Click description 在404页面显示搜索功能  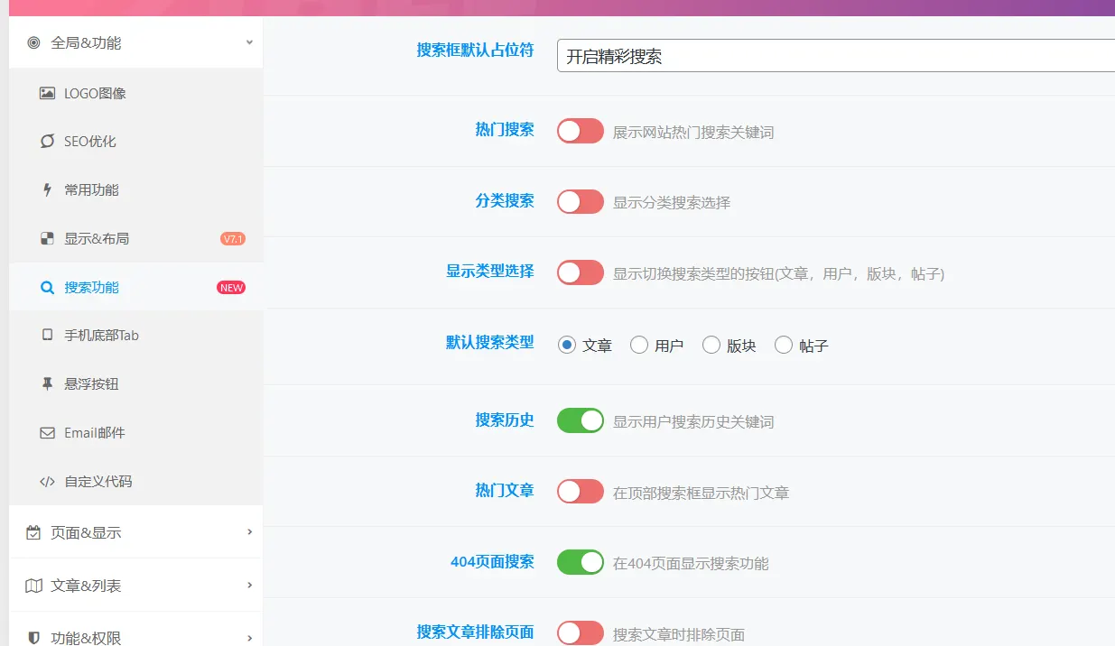[x=691, y=563]
